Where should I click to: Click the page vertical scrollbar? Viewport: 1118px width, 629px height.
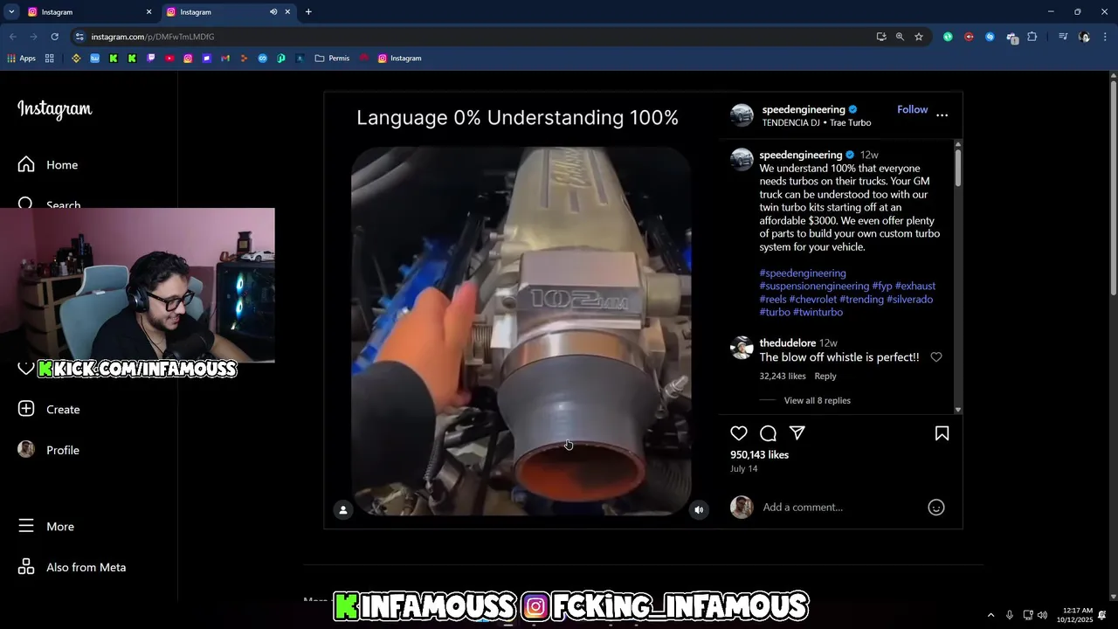tap(1113, 188)
